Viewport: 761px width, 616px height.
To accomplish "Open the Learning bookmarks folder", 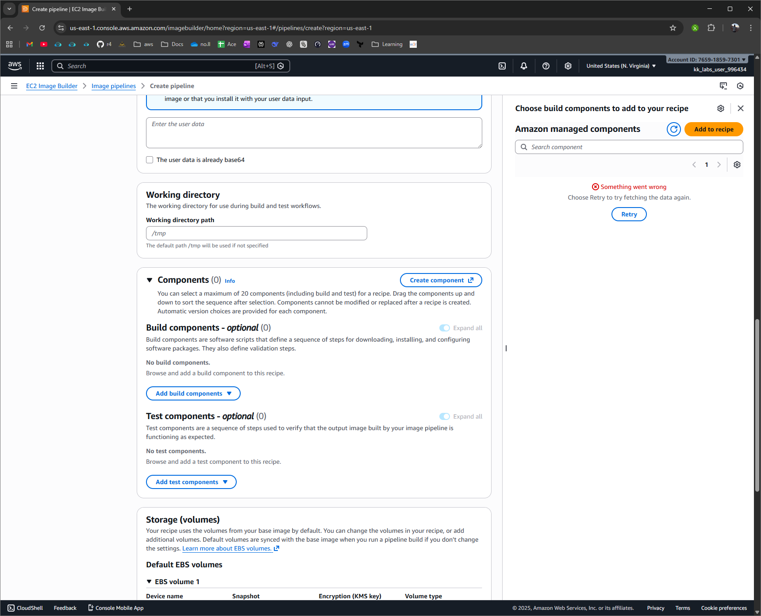I will pos(387,44).
